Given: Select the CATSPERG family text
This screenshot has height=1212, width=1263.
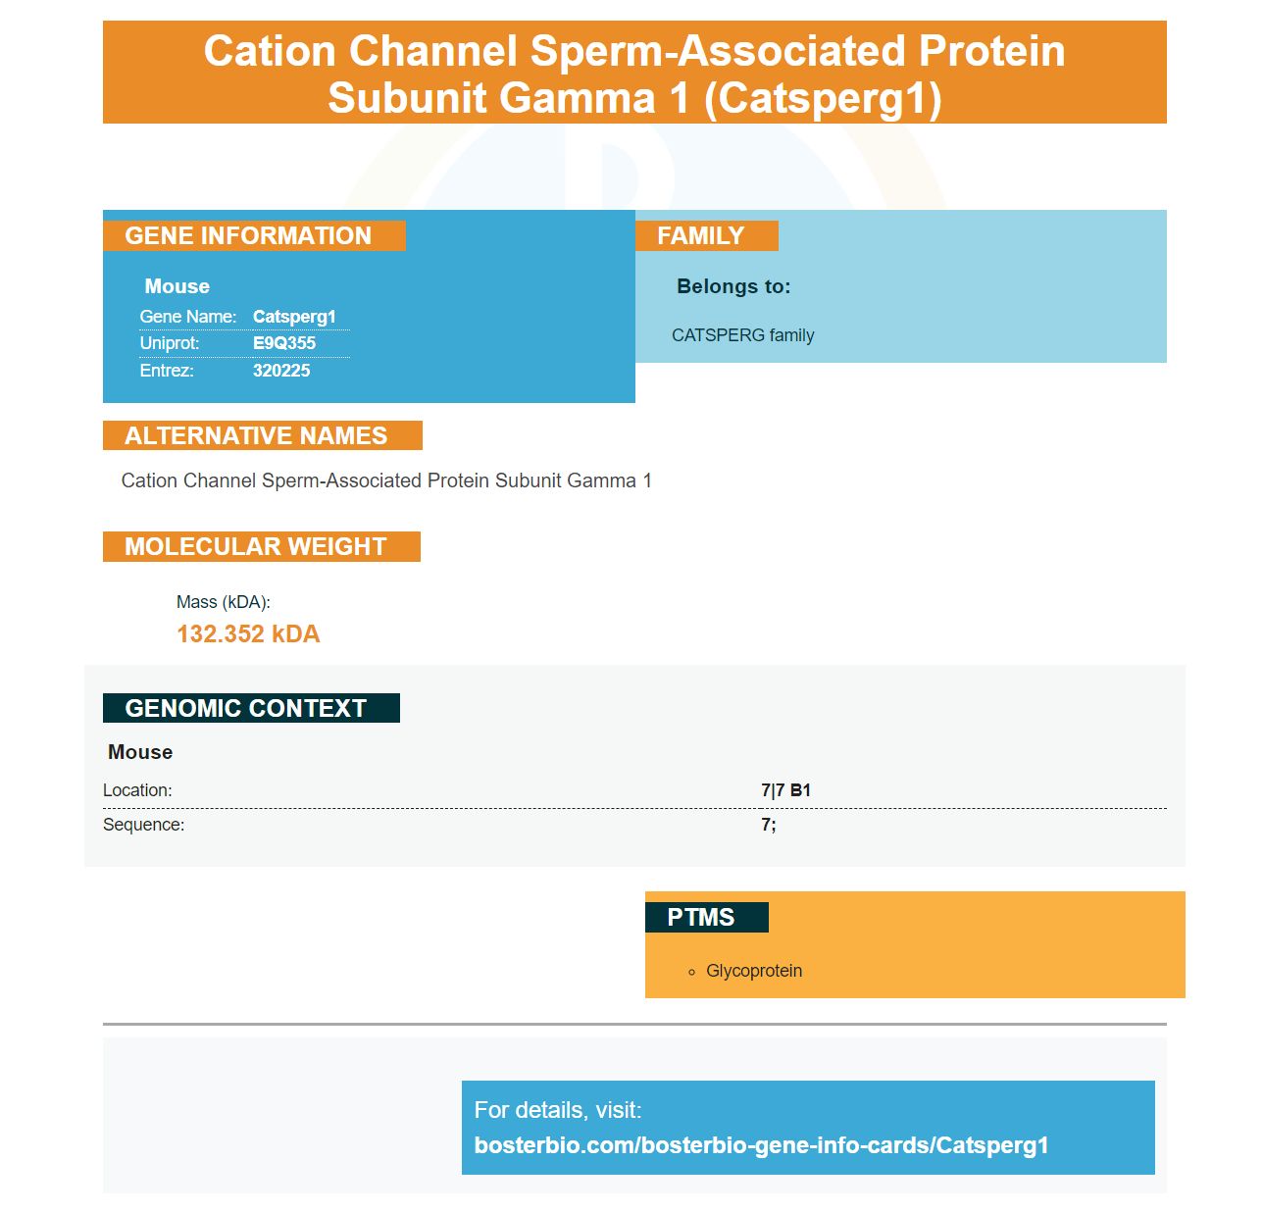Looking at the screenshot, I should pos(743,335).
